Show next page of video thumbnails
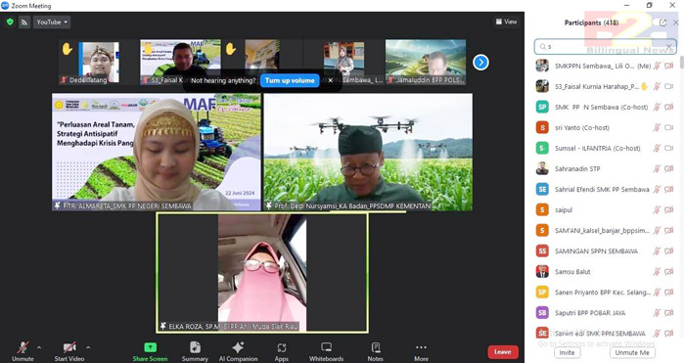The height and width of the screenshot is (363, 685). pos(481,62)
